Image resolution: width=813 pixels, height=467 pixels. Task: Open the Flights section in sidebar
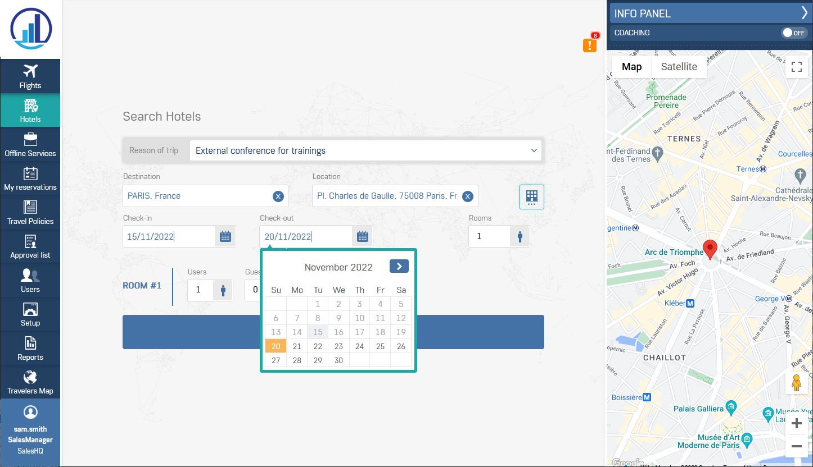[30, 76]
